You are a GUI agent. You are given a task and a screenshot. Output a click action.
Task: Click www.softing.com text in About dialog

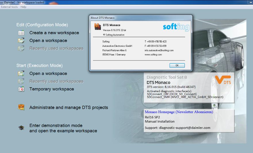click(x=153, y=55)
